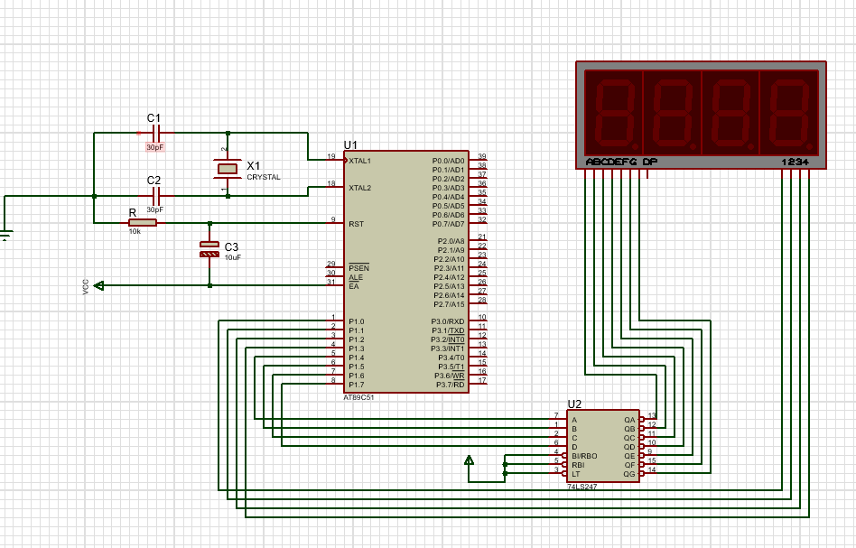Click the QA output label on U2

pyautogui.click(x=630, y=421)
